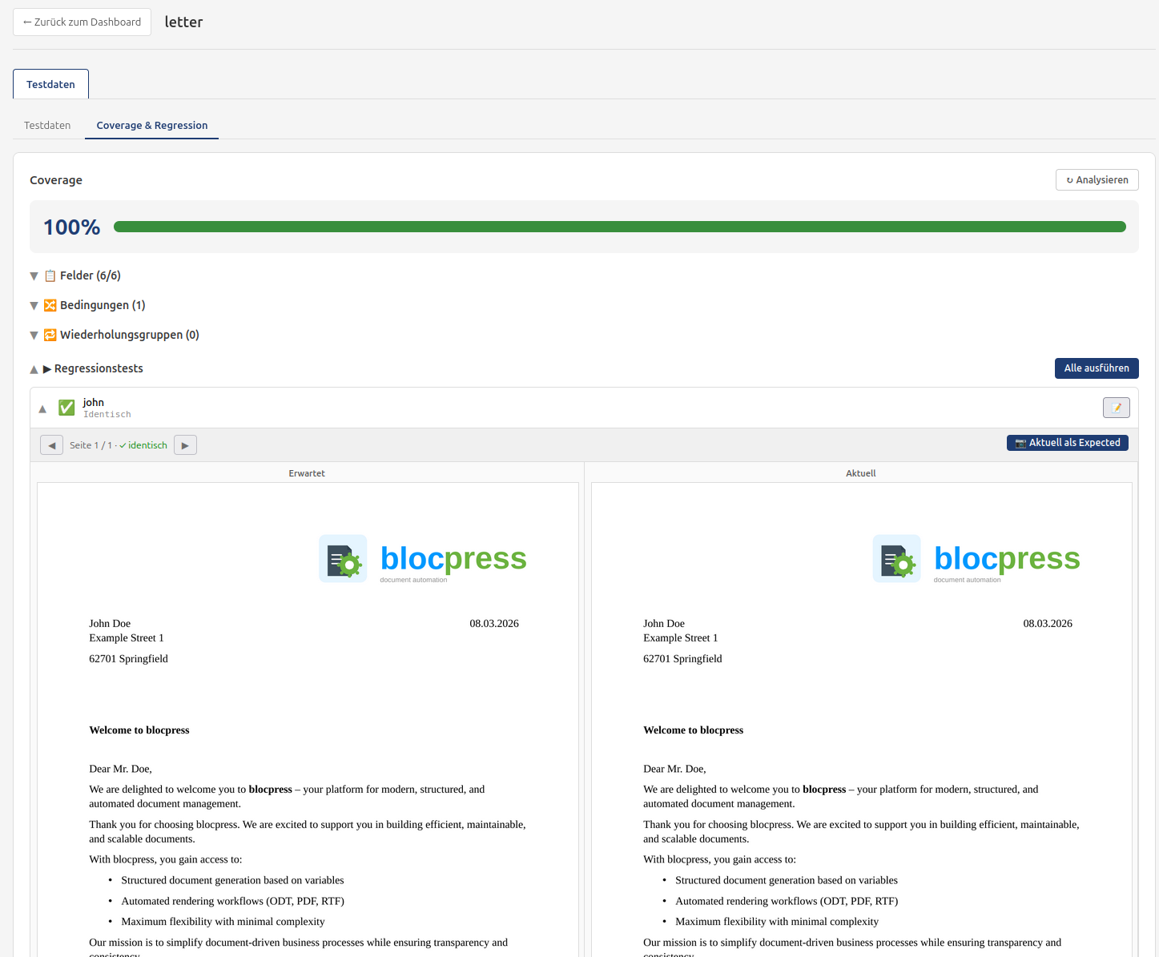Image resolution: width=1159 pixels, height=957 pixels.
Task: Click the green coverage progress indicator
Action: [621, 227]
